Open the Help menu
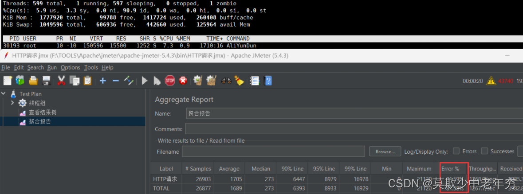Image resolution: width=523 pixels, height=194 pixels. point(107,68)
